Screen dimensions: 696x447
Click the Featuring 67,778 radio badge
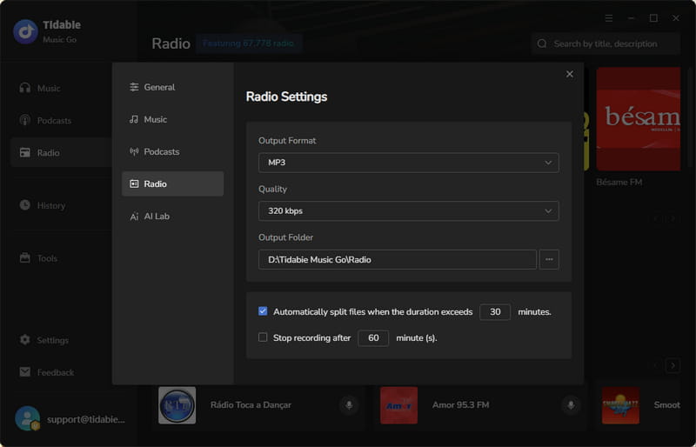[x=249, y=43]
